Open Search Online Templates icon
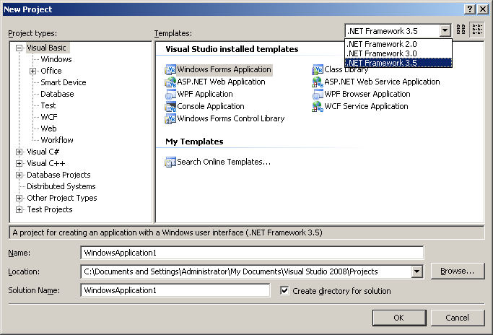Image resolution: width=493 pixels, height=335 pixels. pos(170,162)
